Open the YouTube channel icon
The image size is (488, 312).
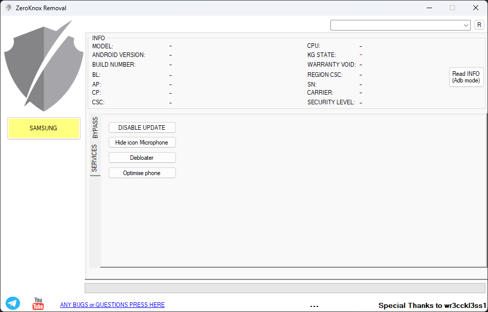(38, 303)
